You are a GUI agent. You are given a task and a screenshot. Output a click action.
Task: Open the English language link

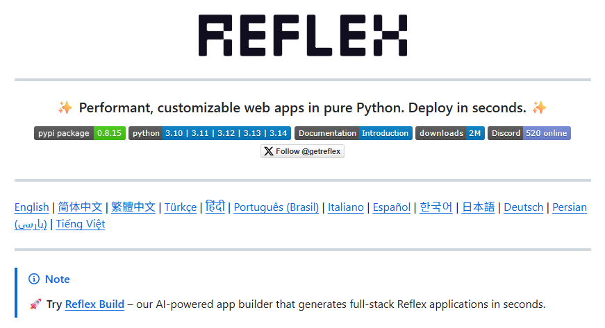coord(32,207)
